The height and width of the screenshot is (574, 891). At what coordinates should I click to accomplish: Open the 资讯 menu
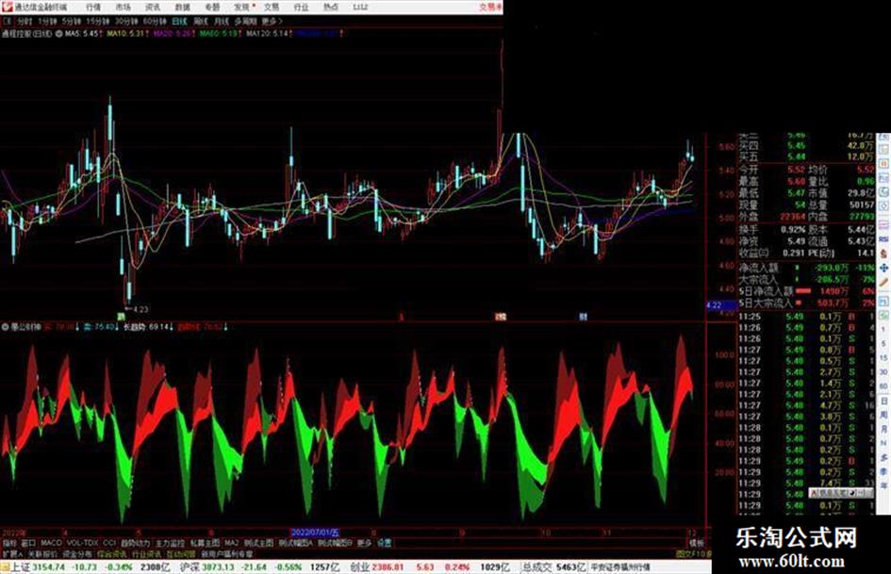(153, 7)
